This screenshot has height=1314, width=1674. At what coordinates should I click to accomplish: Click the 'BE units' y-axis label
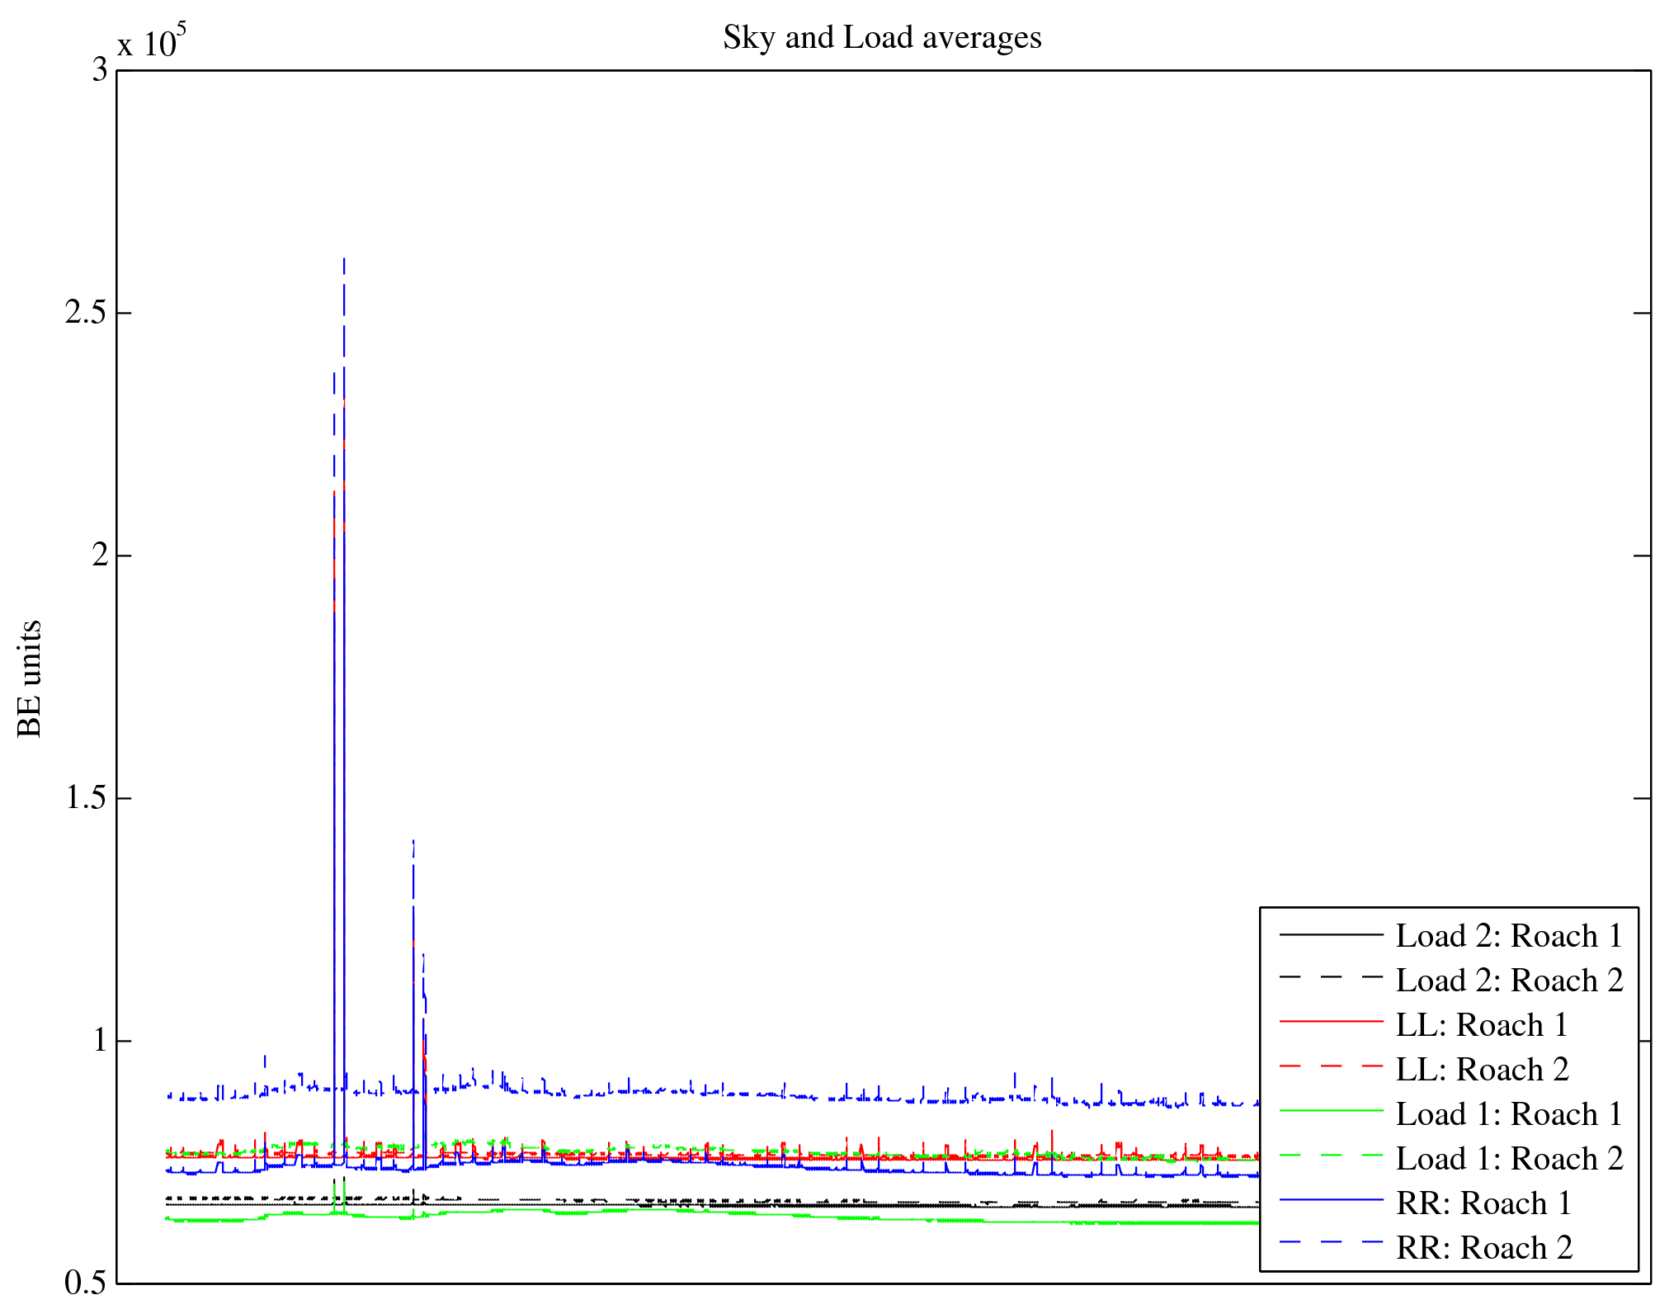coord(30,678)
